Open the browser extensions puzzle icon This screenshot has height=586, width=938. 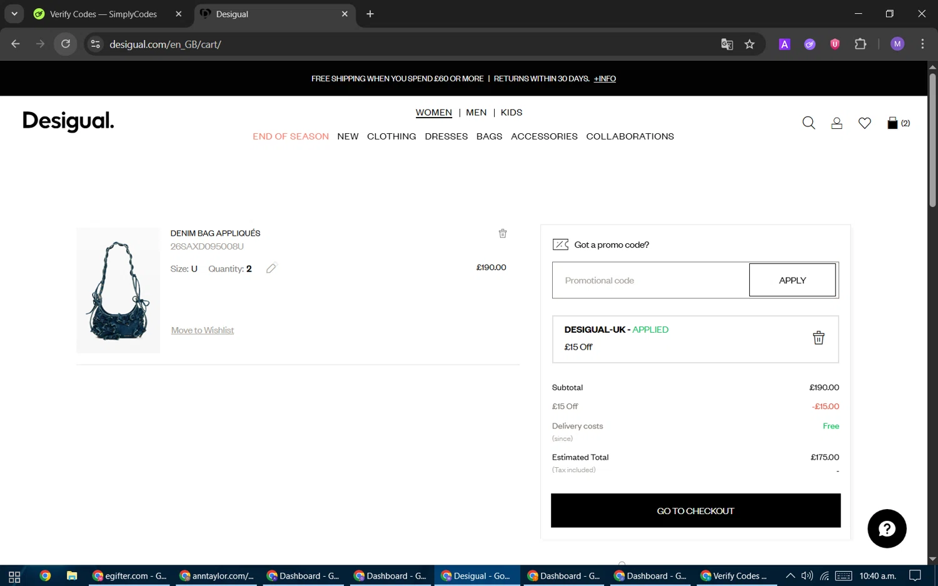860,44
